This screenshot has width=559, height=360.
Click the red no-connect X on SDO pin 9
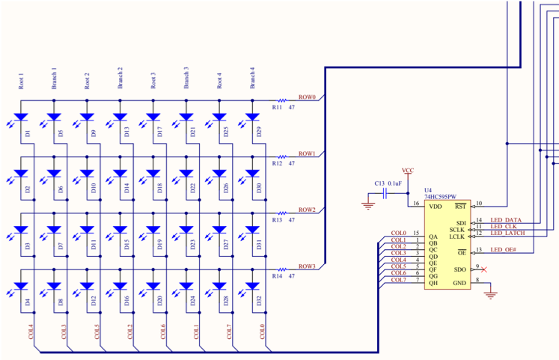tap(483, 270)
